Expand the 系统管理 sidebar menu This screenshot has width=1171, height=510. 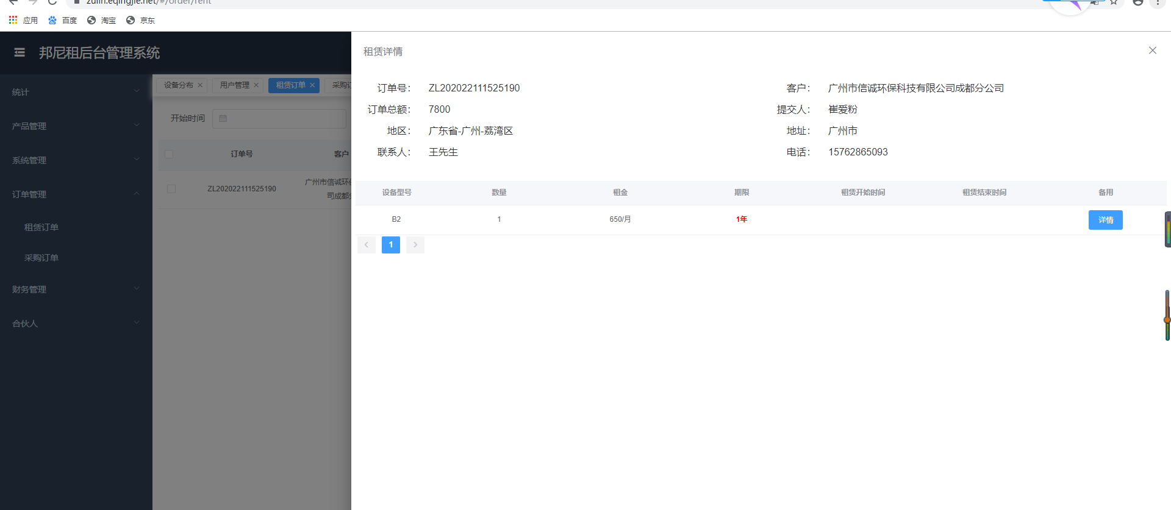(76, 160)
